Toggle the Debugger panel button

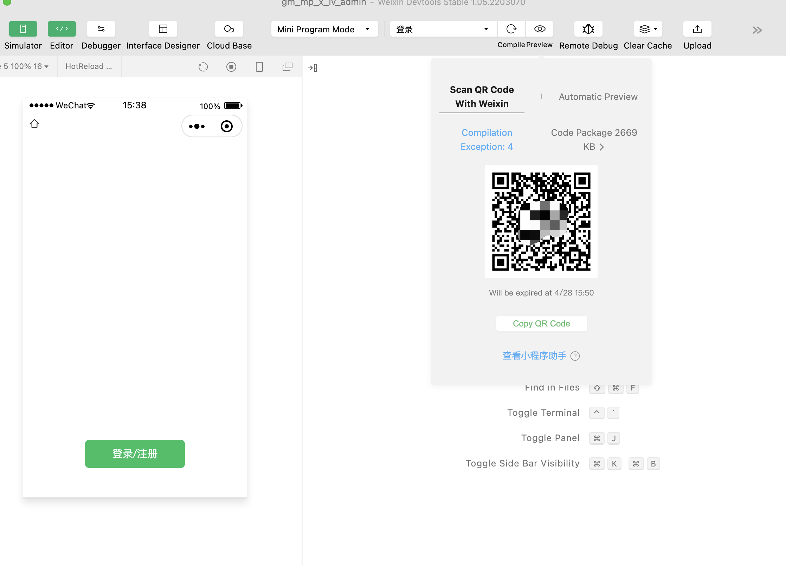(x=101, y=29)
